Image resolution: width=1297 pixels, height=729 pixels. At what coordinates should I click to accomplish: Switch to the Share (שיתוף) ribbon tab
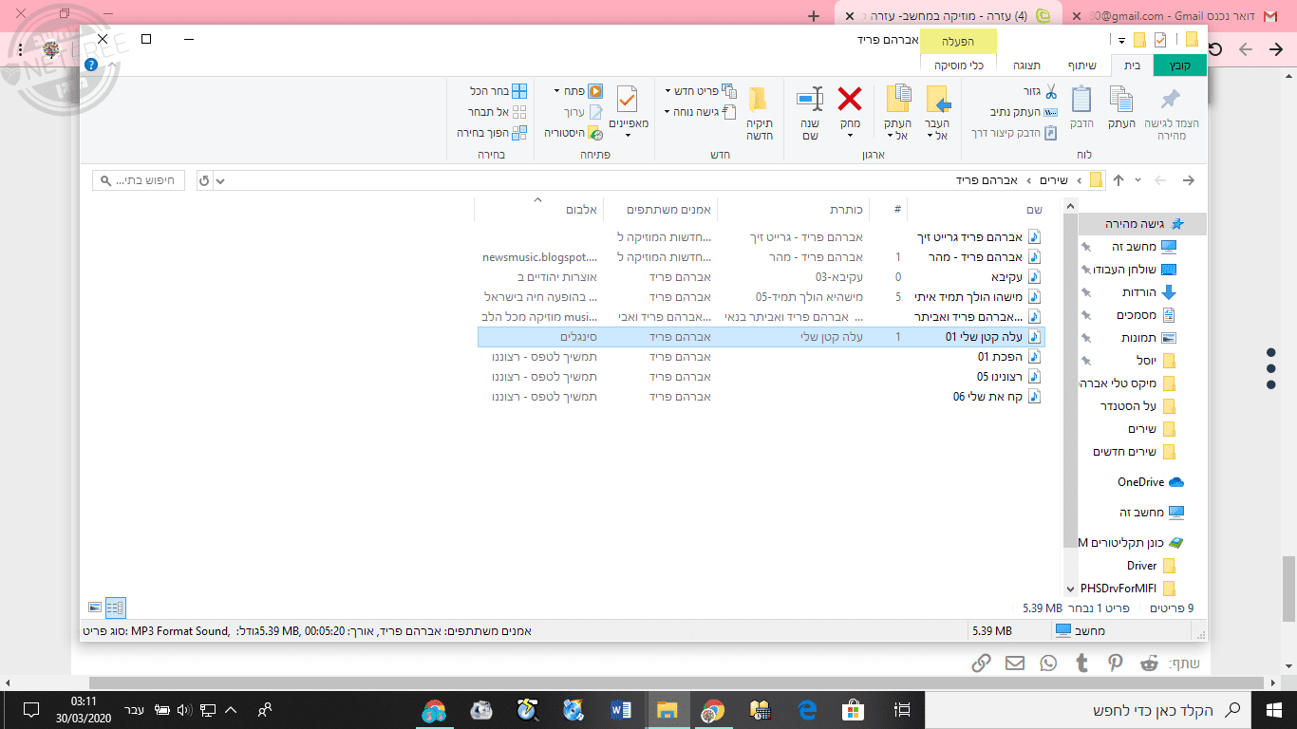pyautogui.click(x=1081, y=65)
